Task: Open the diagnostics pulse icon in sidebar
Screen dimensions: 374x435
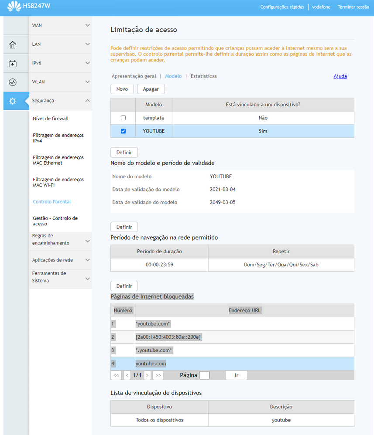Action: 13,82
